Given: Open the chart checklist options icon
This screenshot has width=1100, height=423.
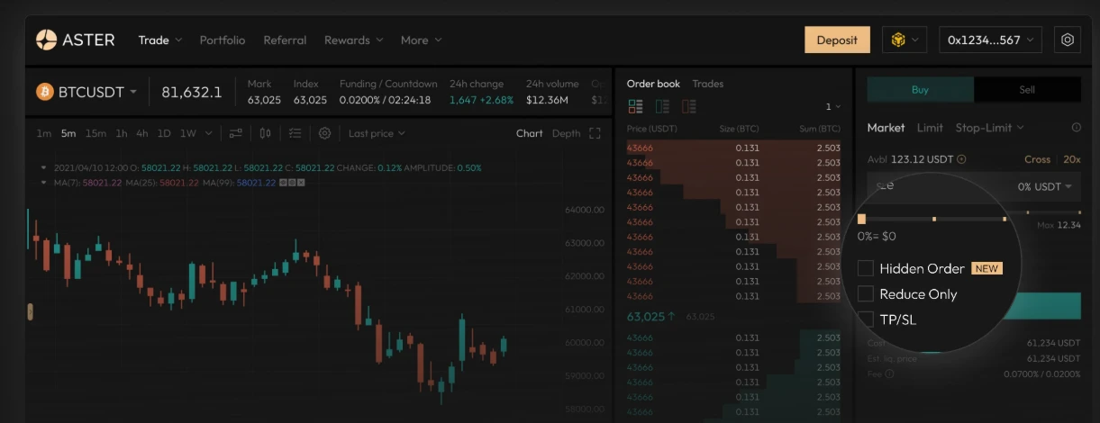Looking at the screenshot, I should point(295,133).
